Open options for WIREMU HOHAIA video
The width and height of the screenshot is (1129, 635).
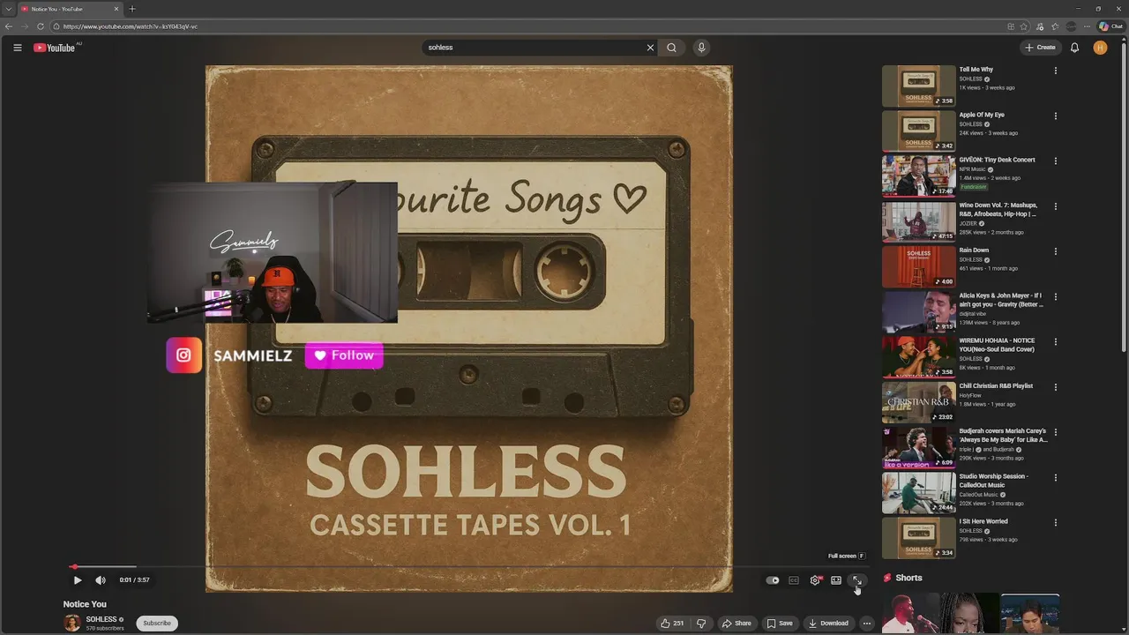point(1055,342)
